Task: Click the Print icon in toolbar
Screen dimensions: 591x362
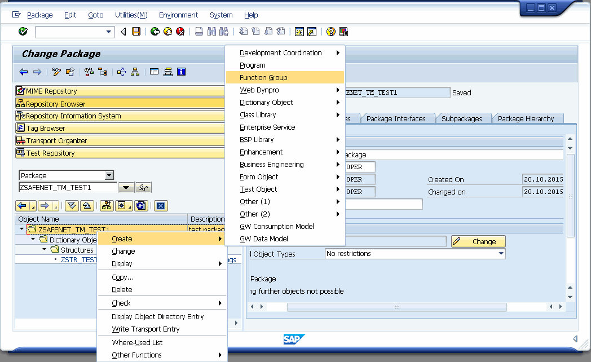Action: [199, 32]
